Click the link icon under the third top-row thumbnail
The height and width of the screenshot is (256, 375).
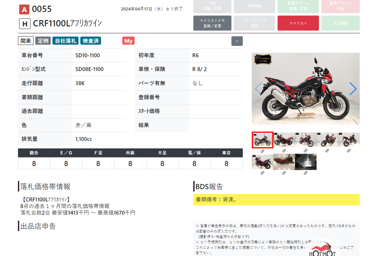pos(306,151)
